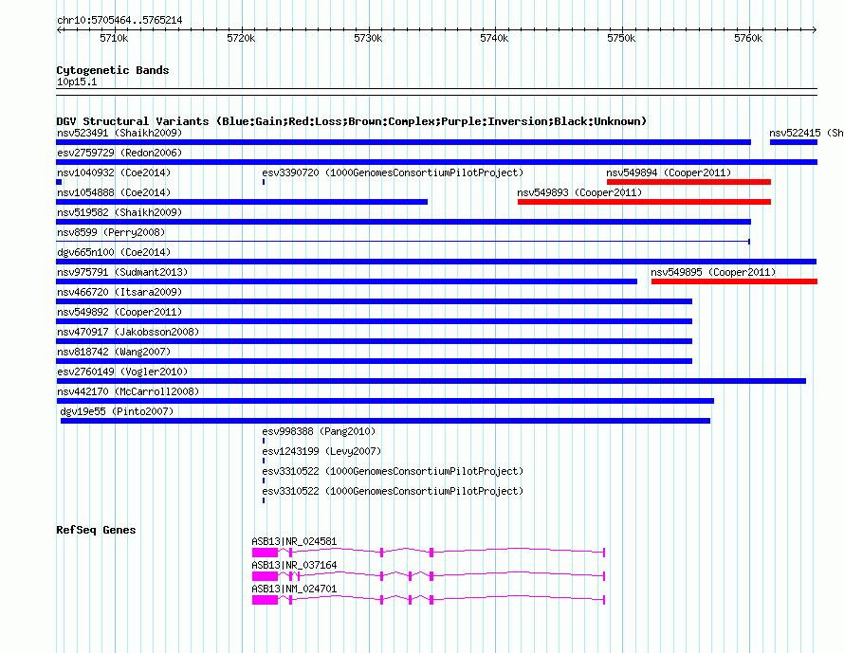Viewport: 844px width, 653px height.
Task: Click the nsv466720 (Itsara2009) label
Action: coord(119,292)
